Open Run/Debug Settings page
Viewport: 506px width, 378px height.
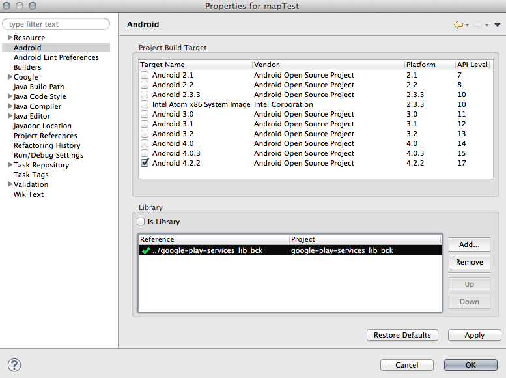[x=48, y=155]
